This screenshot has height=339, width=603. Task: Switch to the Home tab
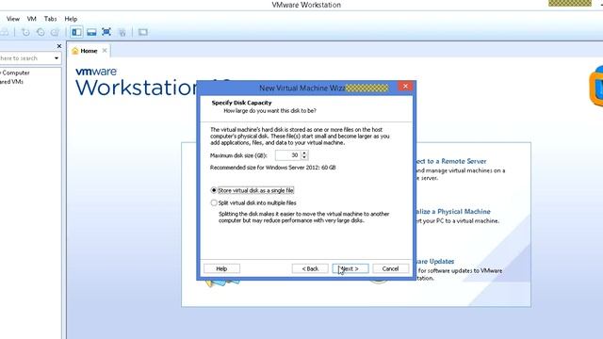(89, 51)
